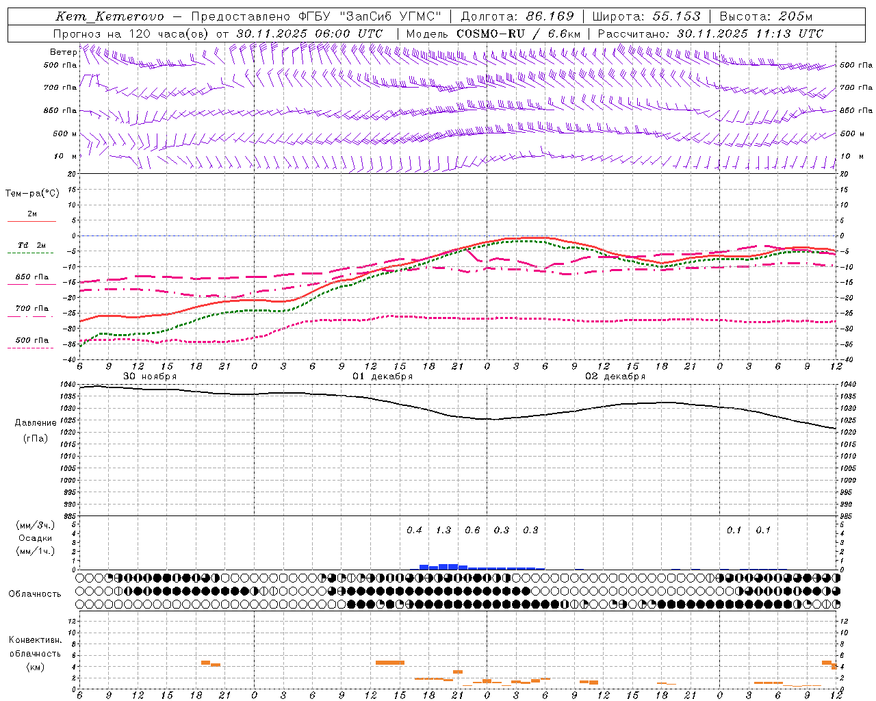The height and width of the screenshot is (701, 876).
Task: Click the solid blue 2м legend line
Action: [x=31, y=221]
